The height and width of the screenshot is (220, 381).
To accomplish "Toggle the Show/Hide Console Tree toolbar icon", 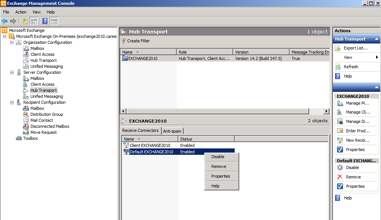I will 34,21.
